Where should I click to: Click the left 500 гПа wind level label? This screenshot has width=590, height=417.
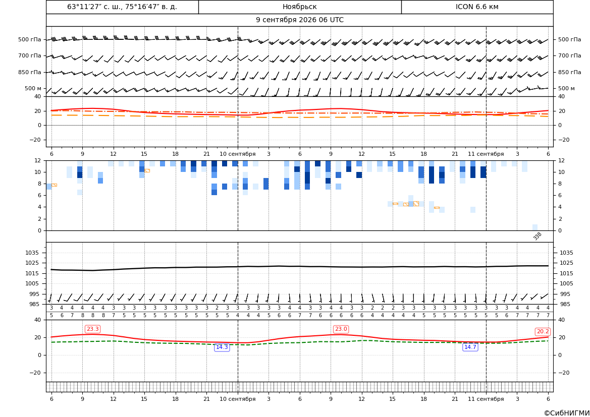[x=30, y=39]
